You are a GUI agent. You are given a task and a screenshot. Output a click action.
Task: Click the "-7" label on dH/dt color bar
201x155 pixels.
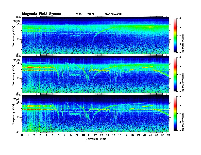[x=180, y=35]
